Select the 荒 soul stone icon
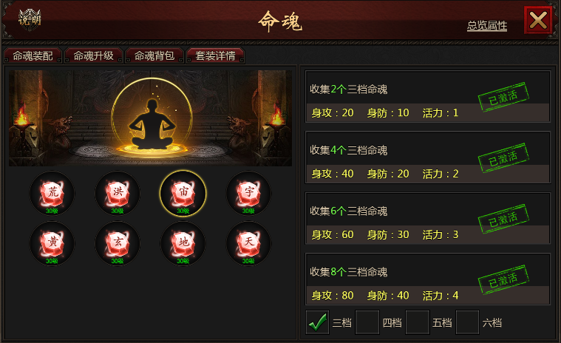This screenshot has width=561, height=343. [52, 194]
